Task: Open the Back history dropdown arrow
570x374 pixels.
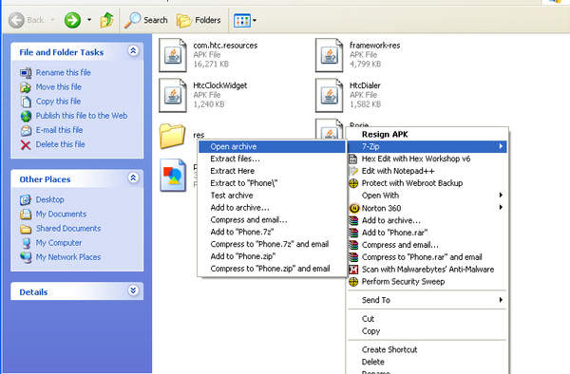Action: [52, 20]
